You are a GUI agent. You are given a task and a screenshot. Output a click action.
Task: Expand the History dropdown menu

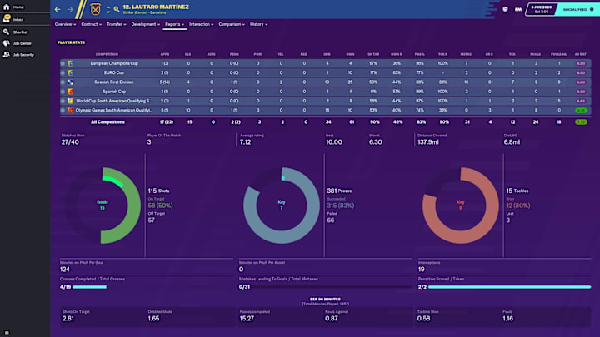[258, 24]
